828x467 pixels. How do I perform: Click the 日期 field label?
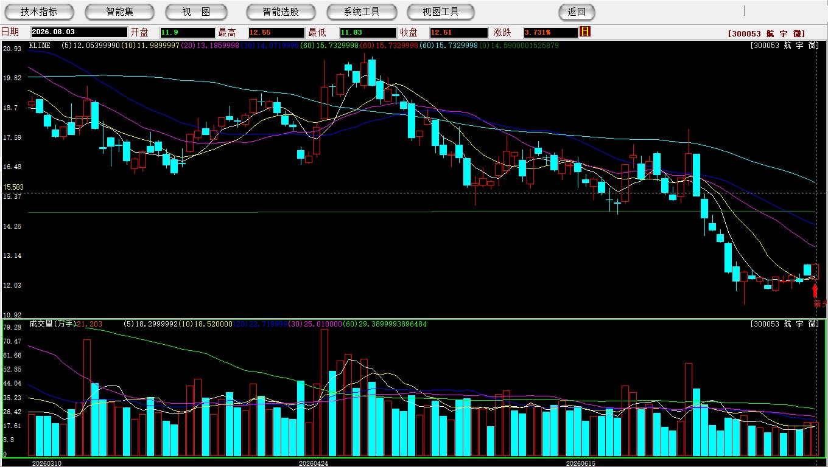click(10, 32)
